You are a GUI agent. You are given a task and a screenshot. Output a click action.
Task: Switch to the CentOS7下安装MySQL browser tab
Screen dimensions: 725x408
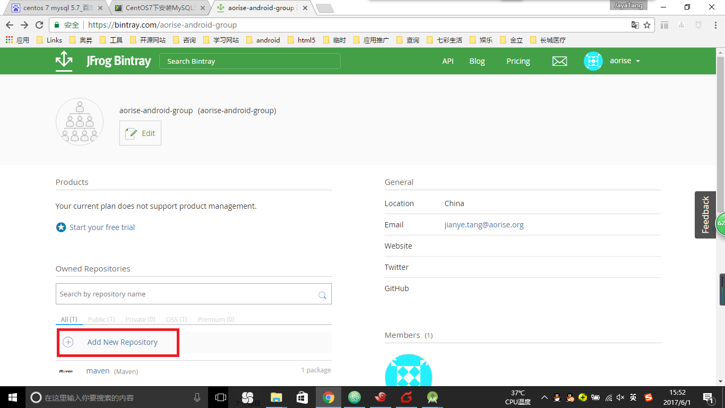(160, 8)
